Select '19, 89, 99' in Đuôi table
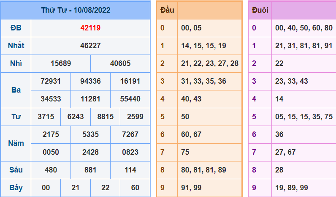This screenshot has width=336, height=197. point(291,188)
